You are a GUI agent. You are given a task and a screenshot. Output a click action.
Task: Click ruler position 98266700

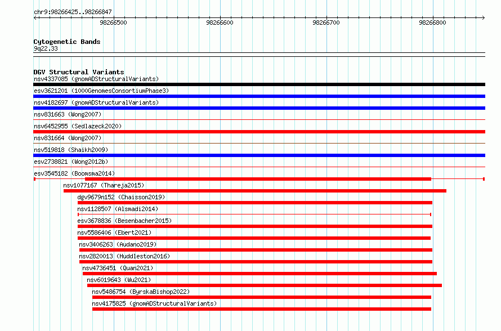click(x=326, y=23)
